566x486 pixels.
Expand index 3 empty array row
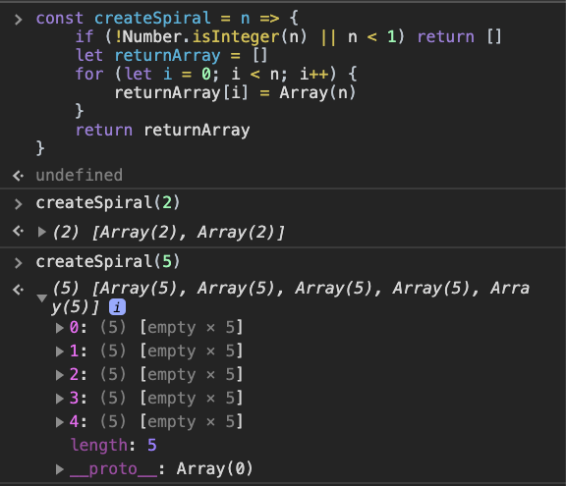60,399
